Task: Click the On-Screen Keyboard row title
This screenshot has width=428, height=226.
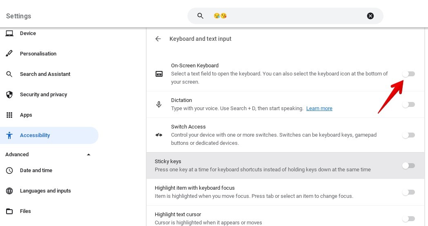Action: tap(195, 65)
